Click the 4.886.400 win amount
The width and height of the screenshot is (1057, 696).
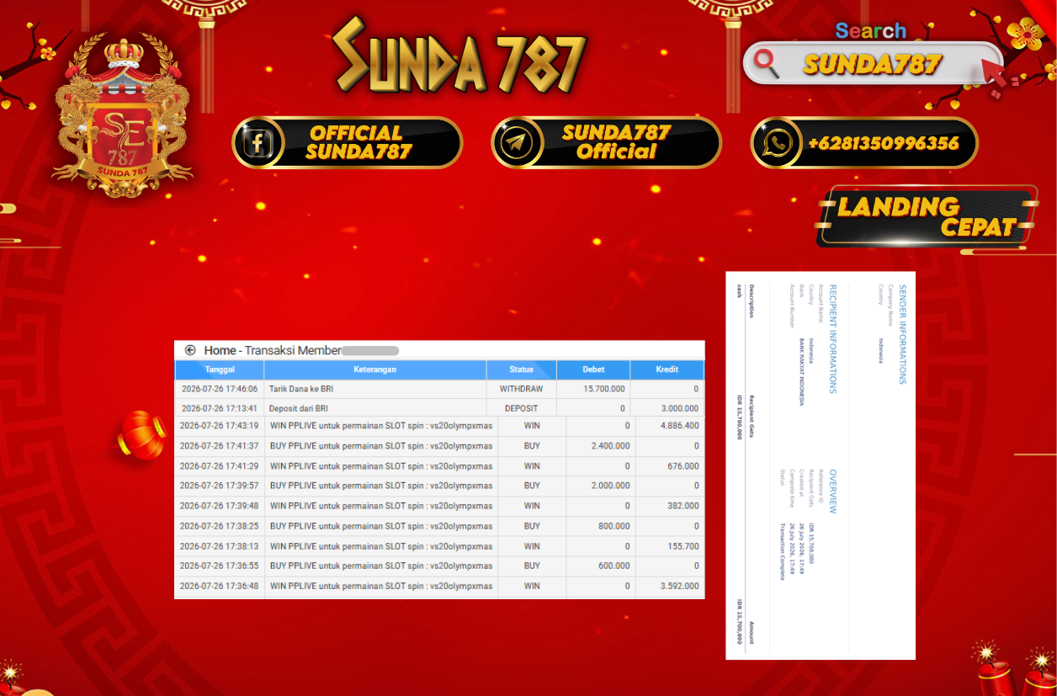tap(680, 426)
